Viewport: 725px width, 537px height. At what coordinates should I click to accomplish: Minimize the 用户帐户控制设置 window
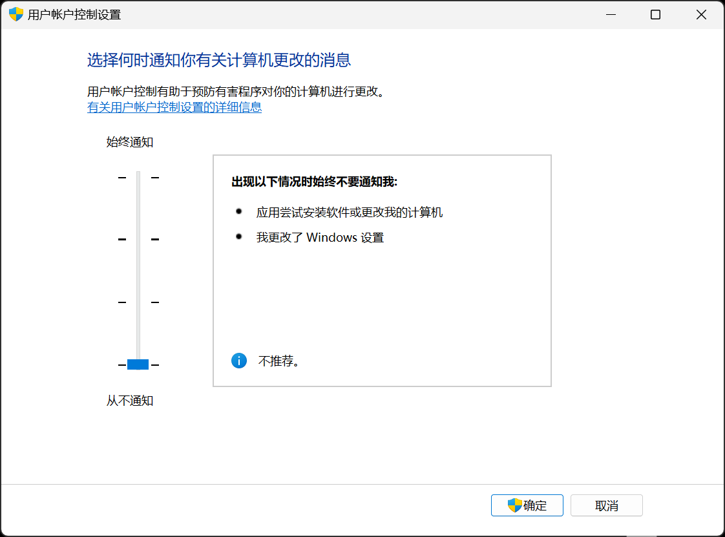[611, 15]
